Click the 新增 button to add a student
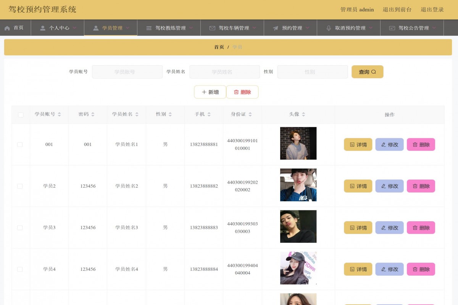Image resolution: width=458 pixels, height=305 pixels. [x=210, y=92]
